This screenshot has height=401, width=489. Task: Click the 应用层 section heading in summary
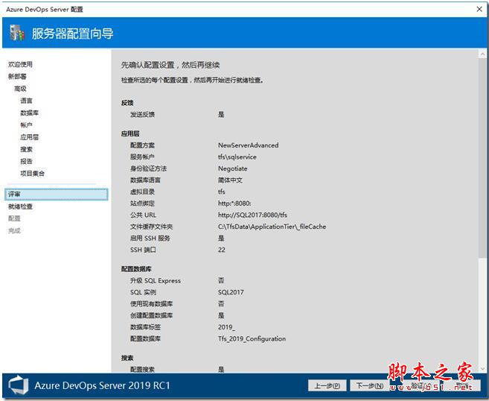coord(130,133)
